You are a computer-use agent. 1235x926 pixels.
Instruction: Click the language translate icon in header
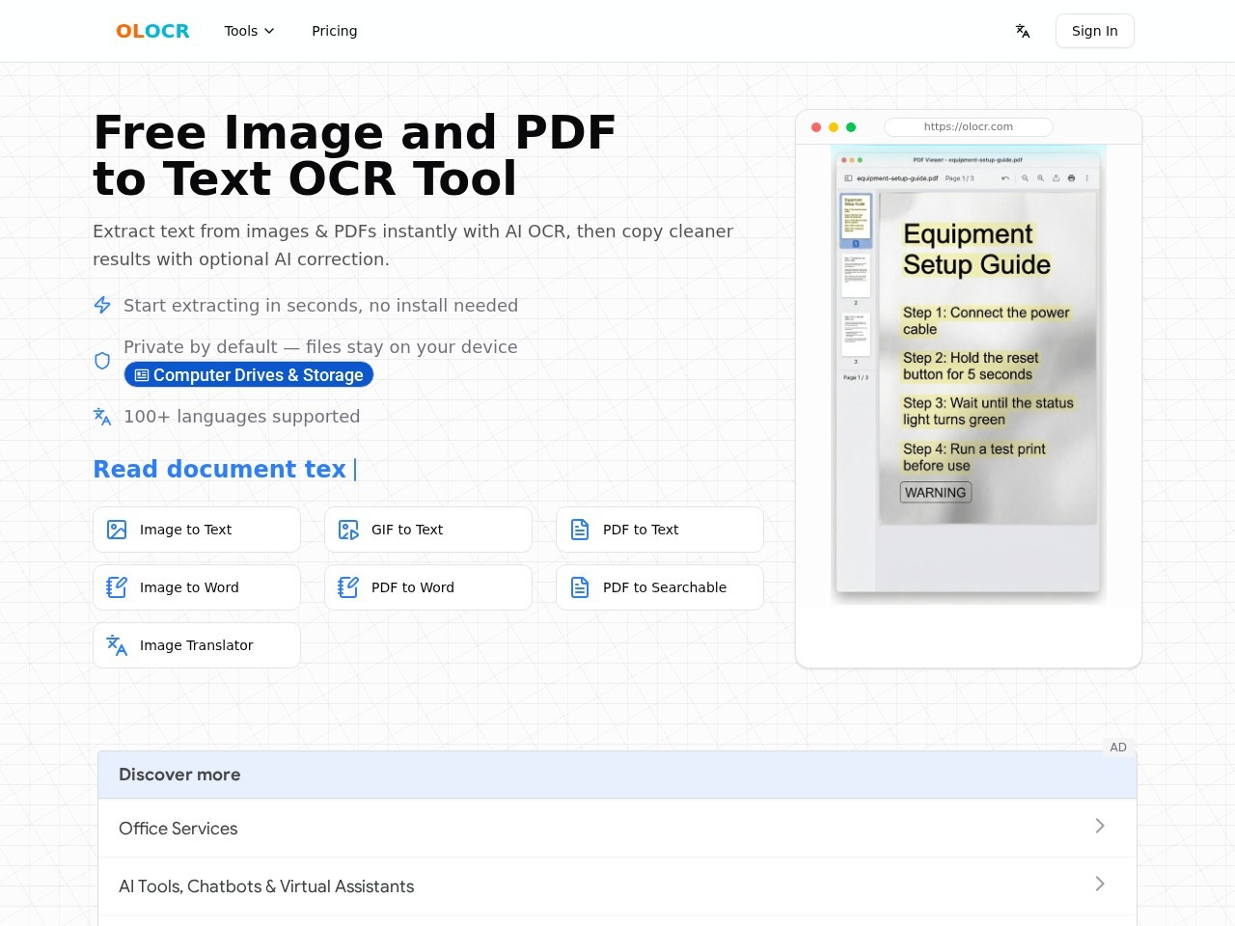coord(1023,31)
